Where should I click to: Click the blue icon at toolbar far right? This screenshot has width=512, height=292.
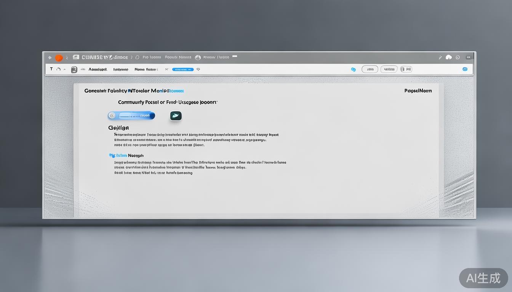[465, 69]
